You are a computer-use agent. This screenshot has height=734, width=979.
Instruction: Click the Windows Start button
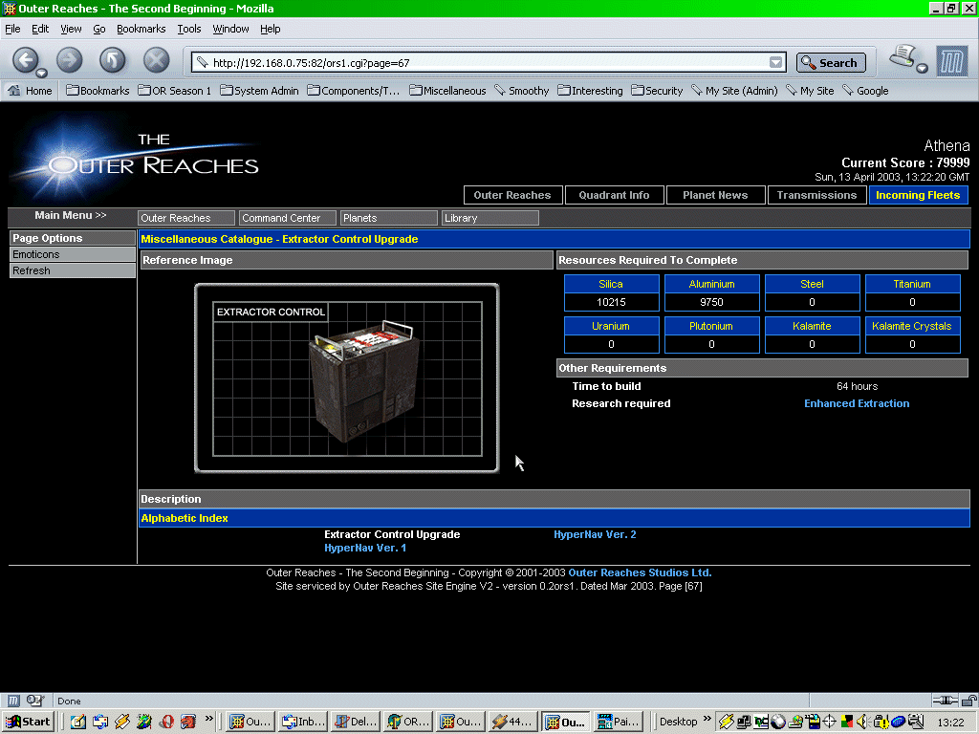coord(28,722)
